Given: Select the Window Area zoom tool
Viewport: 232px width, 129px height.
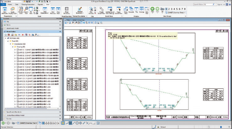Looking at the screenshot, I should pyautogui.click(x=21, y=11).
